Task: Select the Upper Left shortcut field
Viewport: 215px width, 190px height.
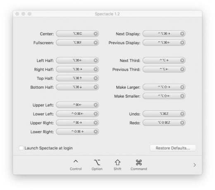Action: click(x=77, y=105)
